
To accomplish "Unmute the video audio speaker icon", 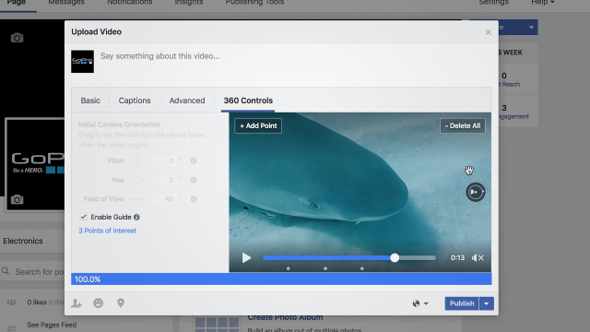I will pos(478,258).
